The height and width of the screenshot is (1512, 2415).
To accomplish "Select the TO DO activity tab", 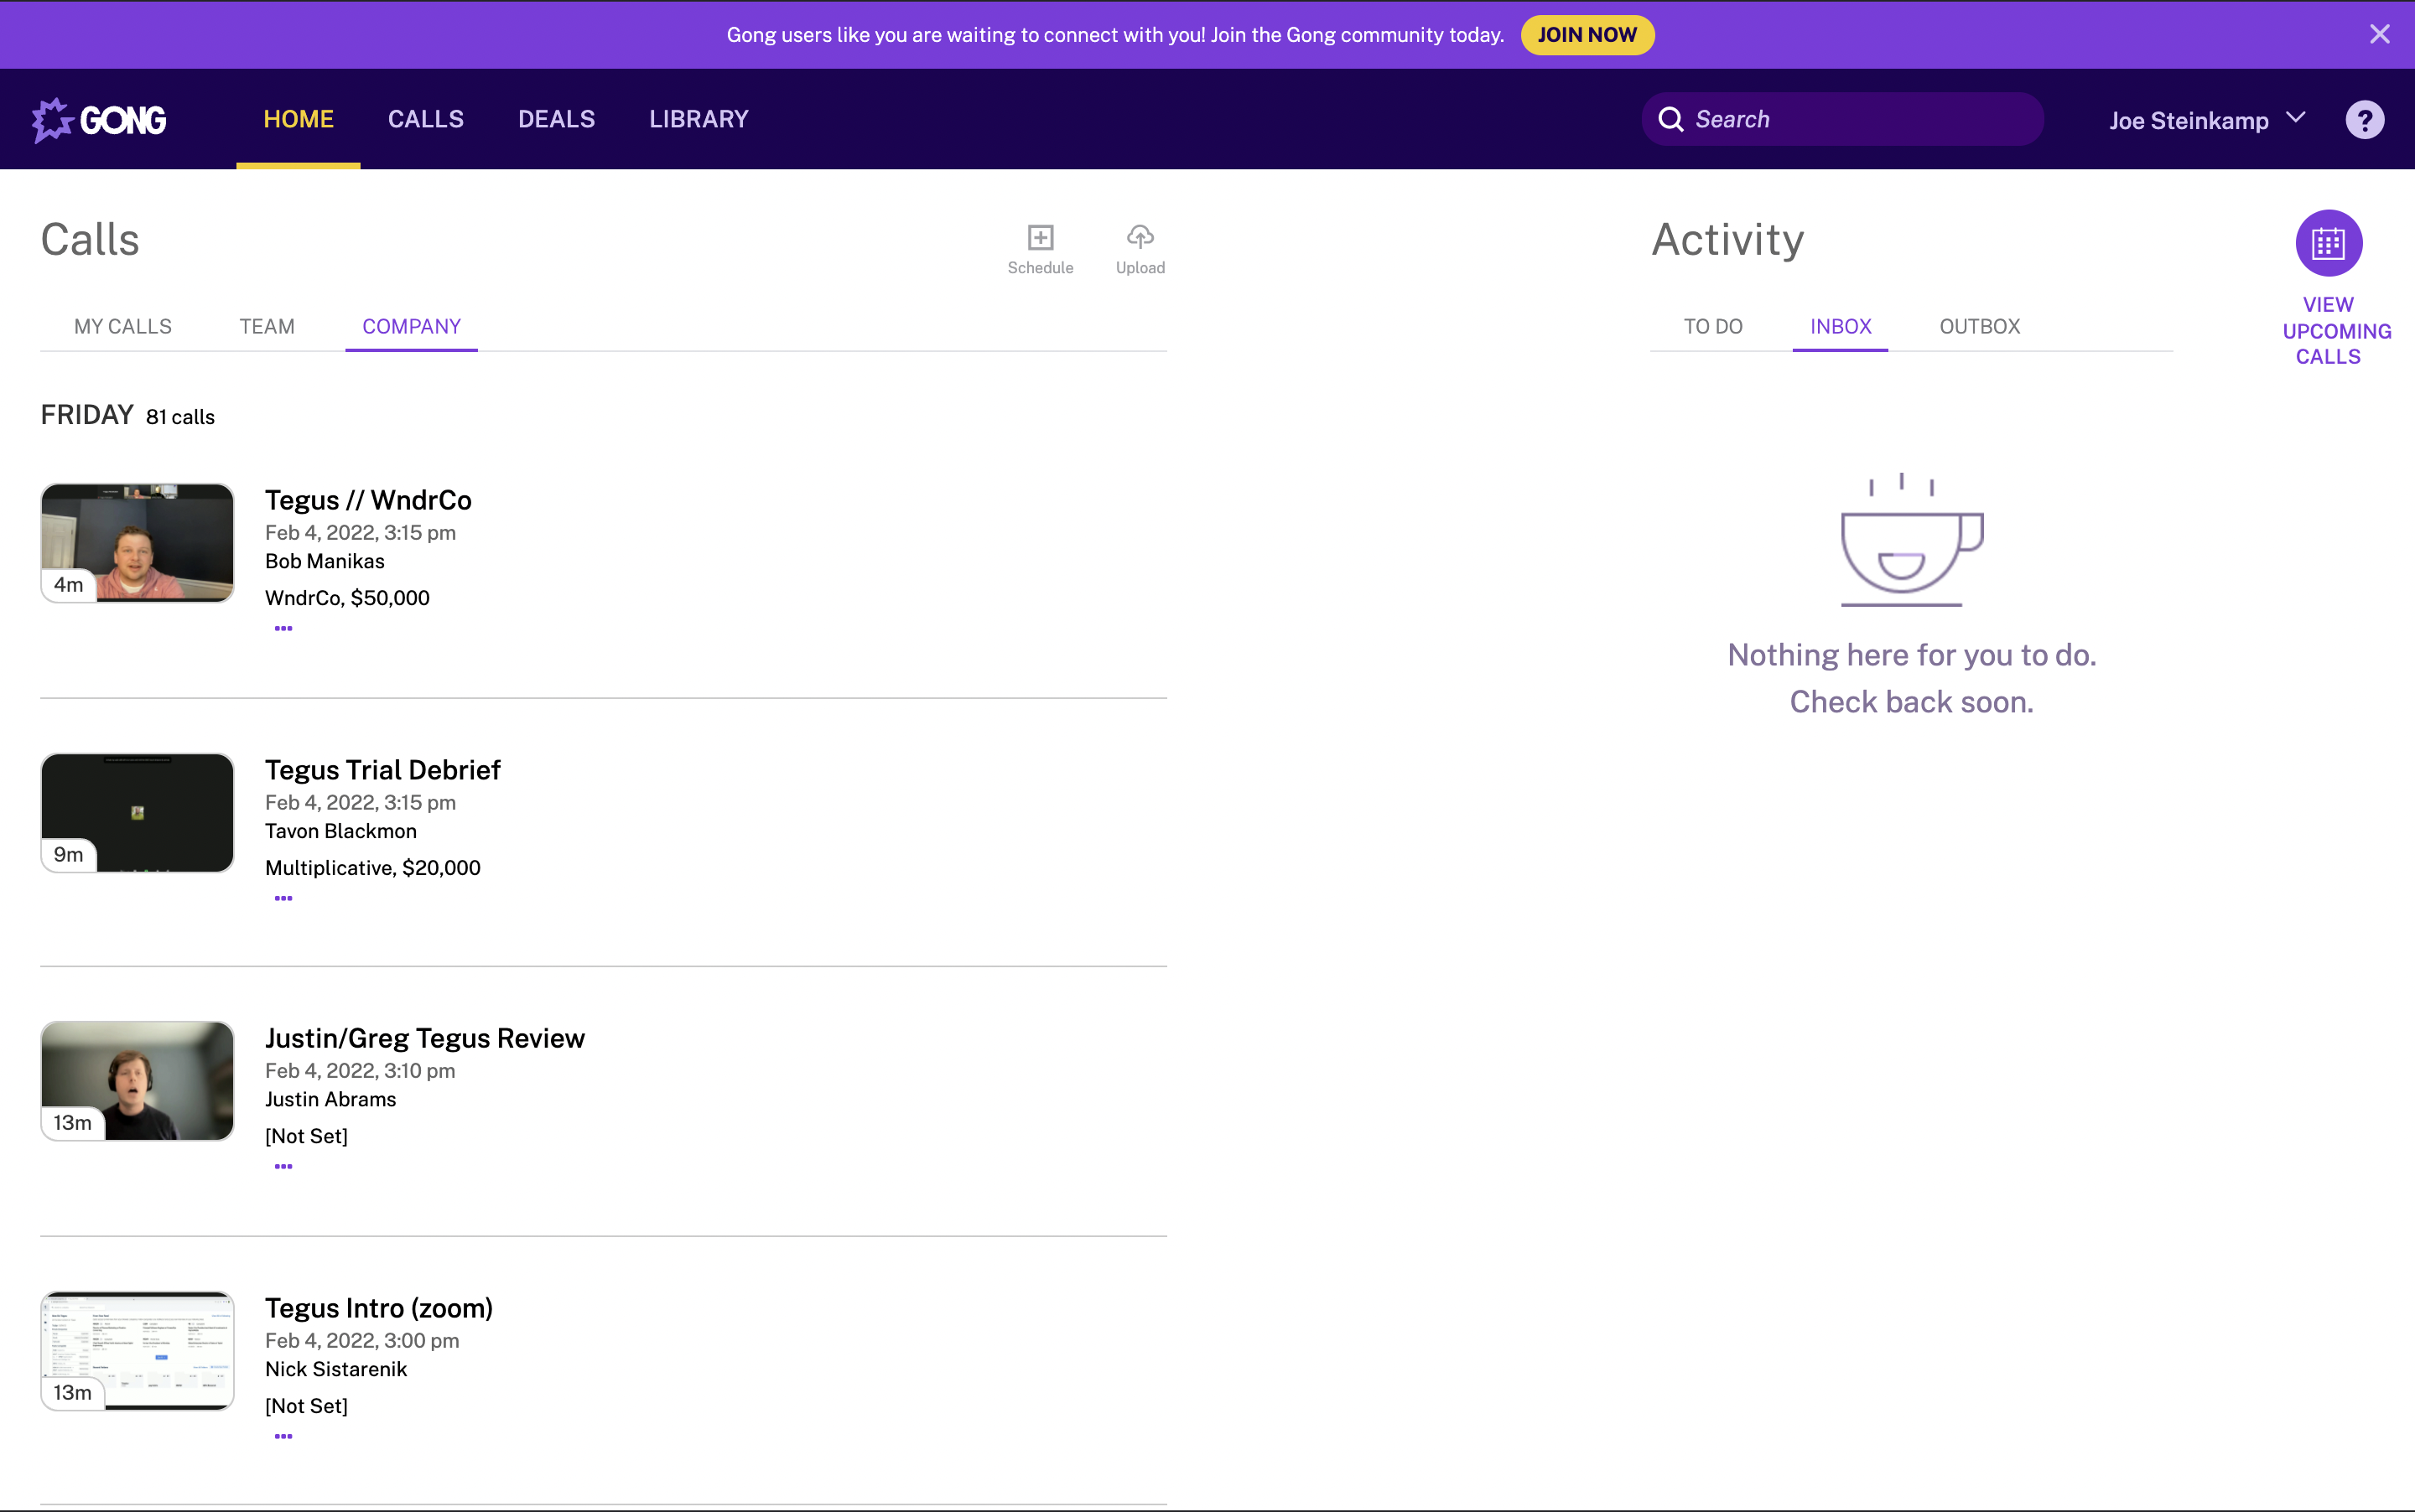I will pyautogui.click(x=1712, y=327).
